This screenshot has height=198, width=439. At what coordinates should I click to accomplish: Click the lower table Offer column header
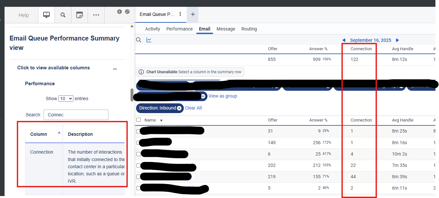[273, 120]
